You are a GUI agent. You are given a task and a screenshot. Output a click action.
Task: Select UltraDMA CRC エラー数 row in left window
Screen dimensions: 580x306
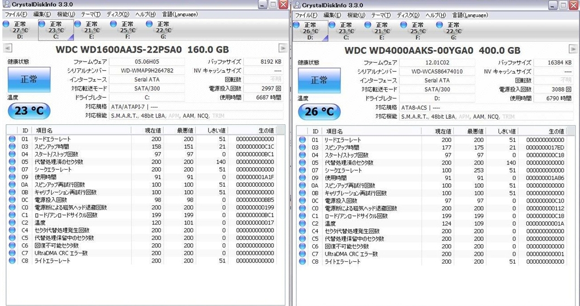pyautogui.click(x=142, y=253)
